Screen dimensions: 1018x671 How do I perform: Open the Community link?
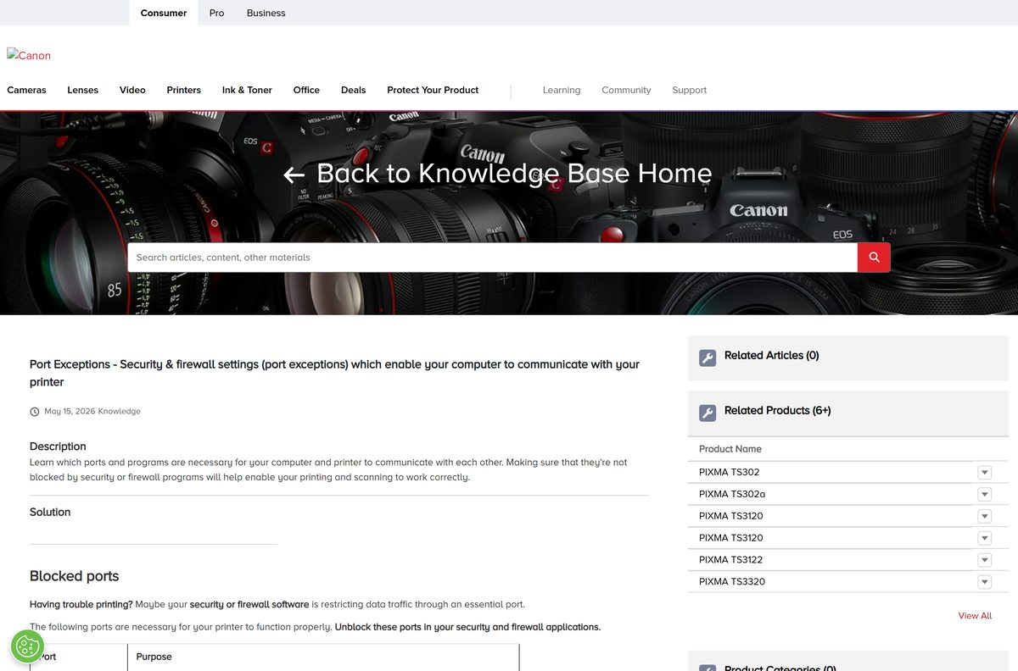pyautogui.click(x=626, y=90)
